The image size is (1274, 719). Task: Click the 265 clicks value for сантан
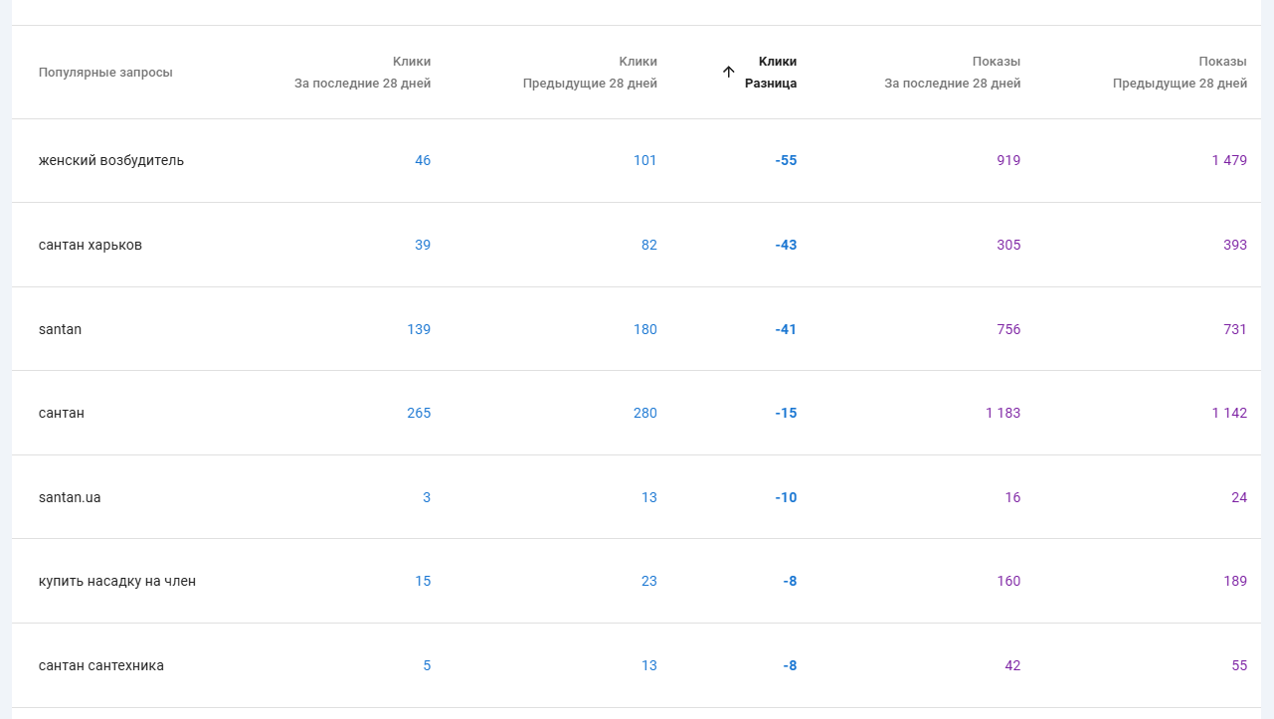[419, 413]
